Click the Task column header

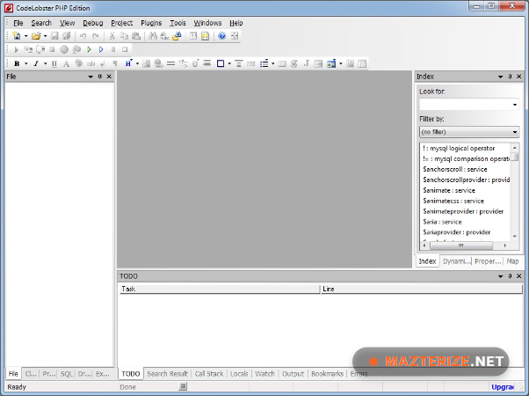click(220, 289)
